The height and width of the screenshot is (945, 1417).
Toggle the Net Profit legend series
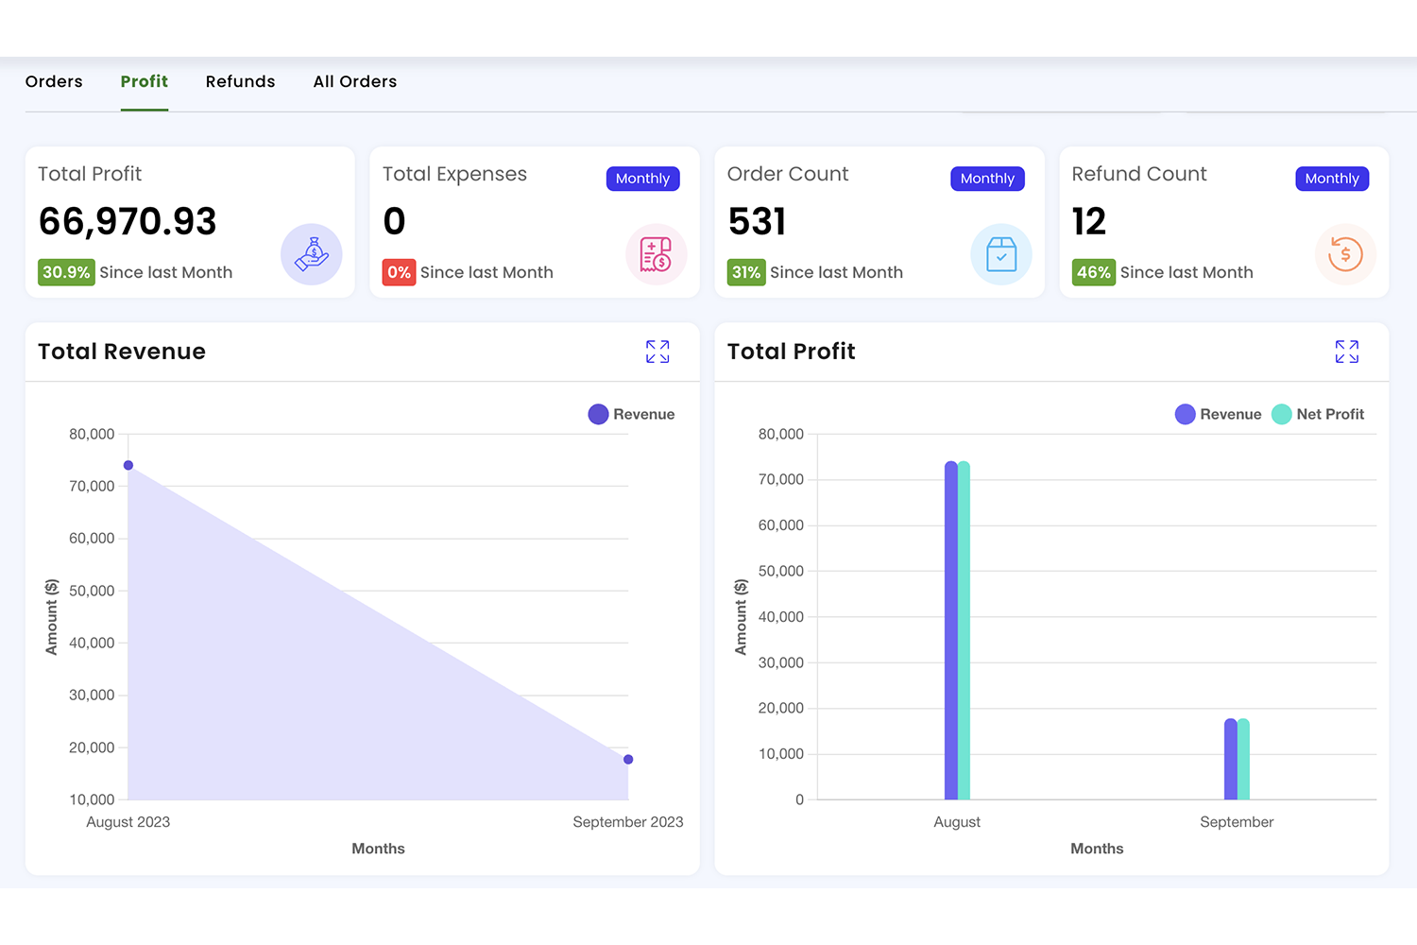coord(1318,414)
